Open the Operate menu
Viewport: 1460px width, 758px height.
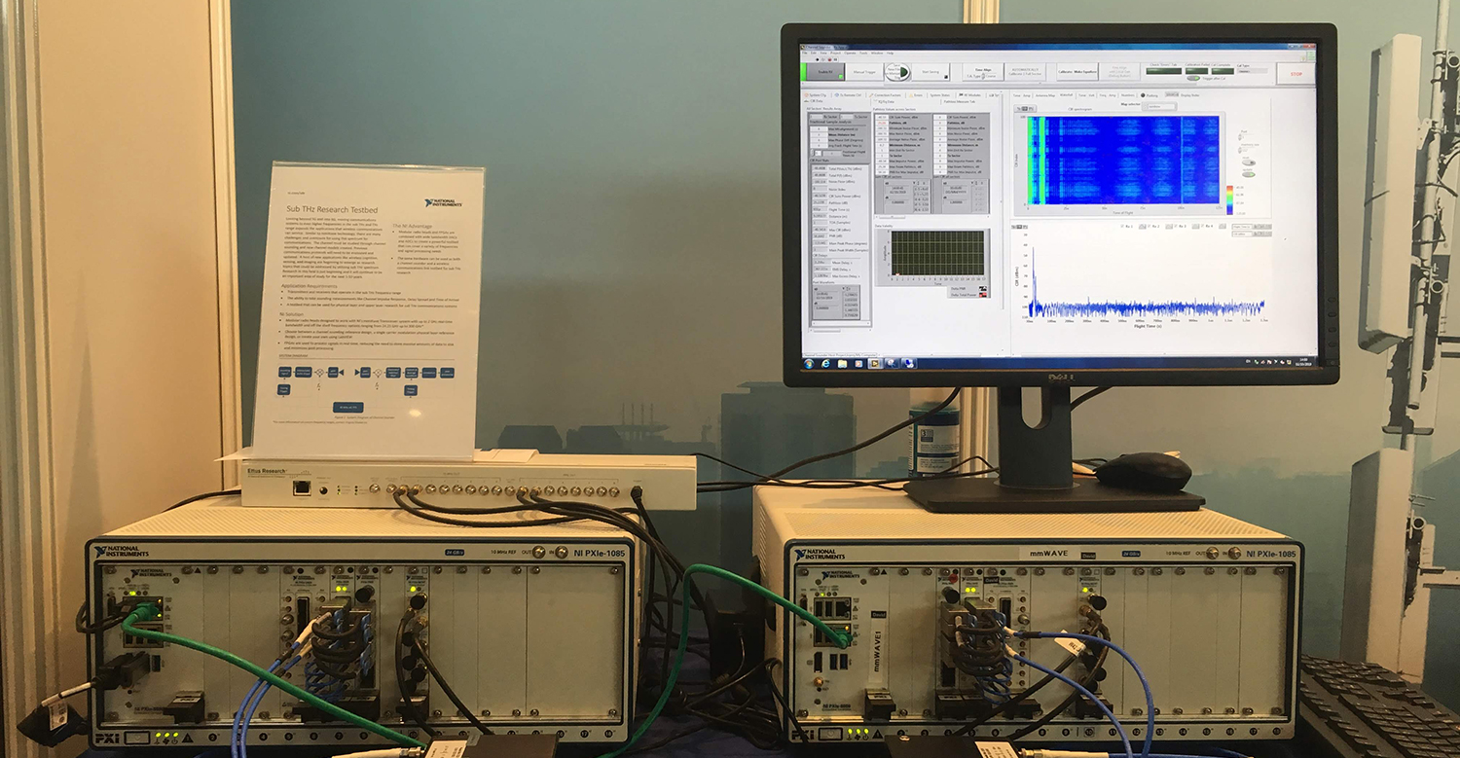pos(851,53)
